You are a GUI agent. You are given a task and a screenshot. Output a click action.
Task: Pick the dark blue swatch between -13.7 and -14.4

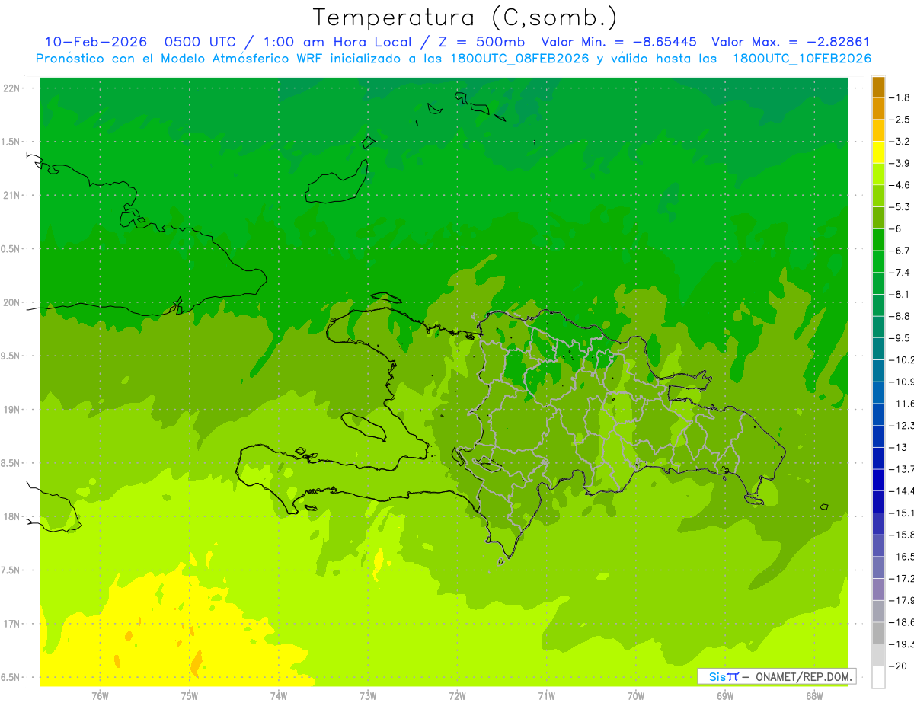878,480
